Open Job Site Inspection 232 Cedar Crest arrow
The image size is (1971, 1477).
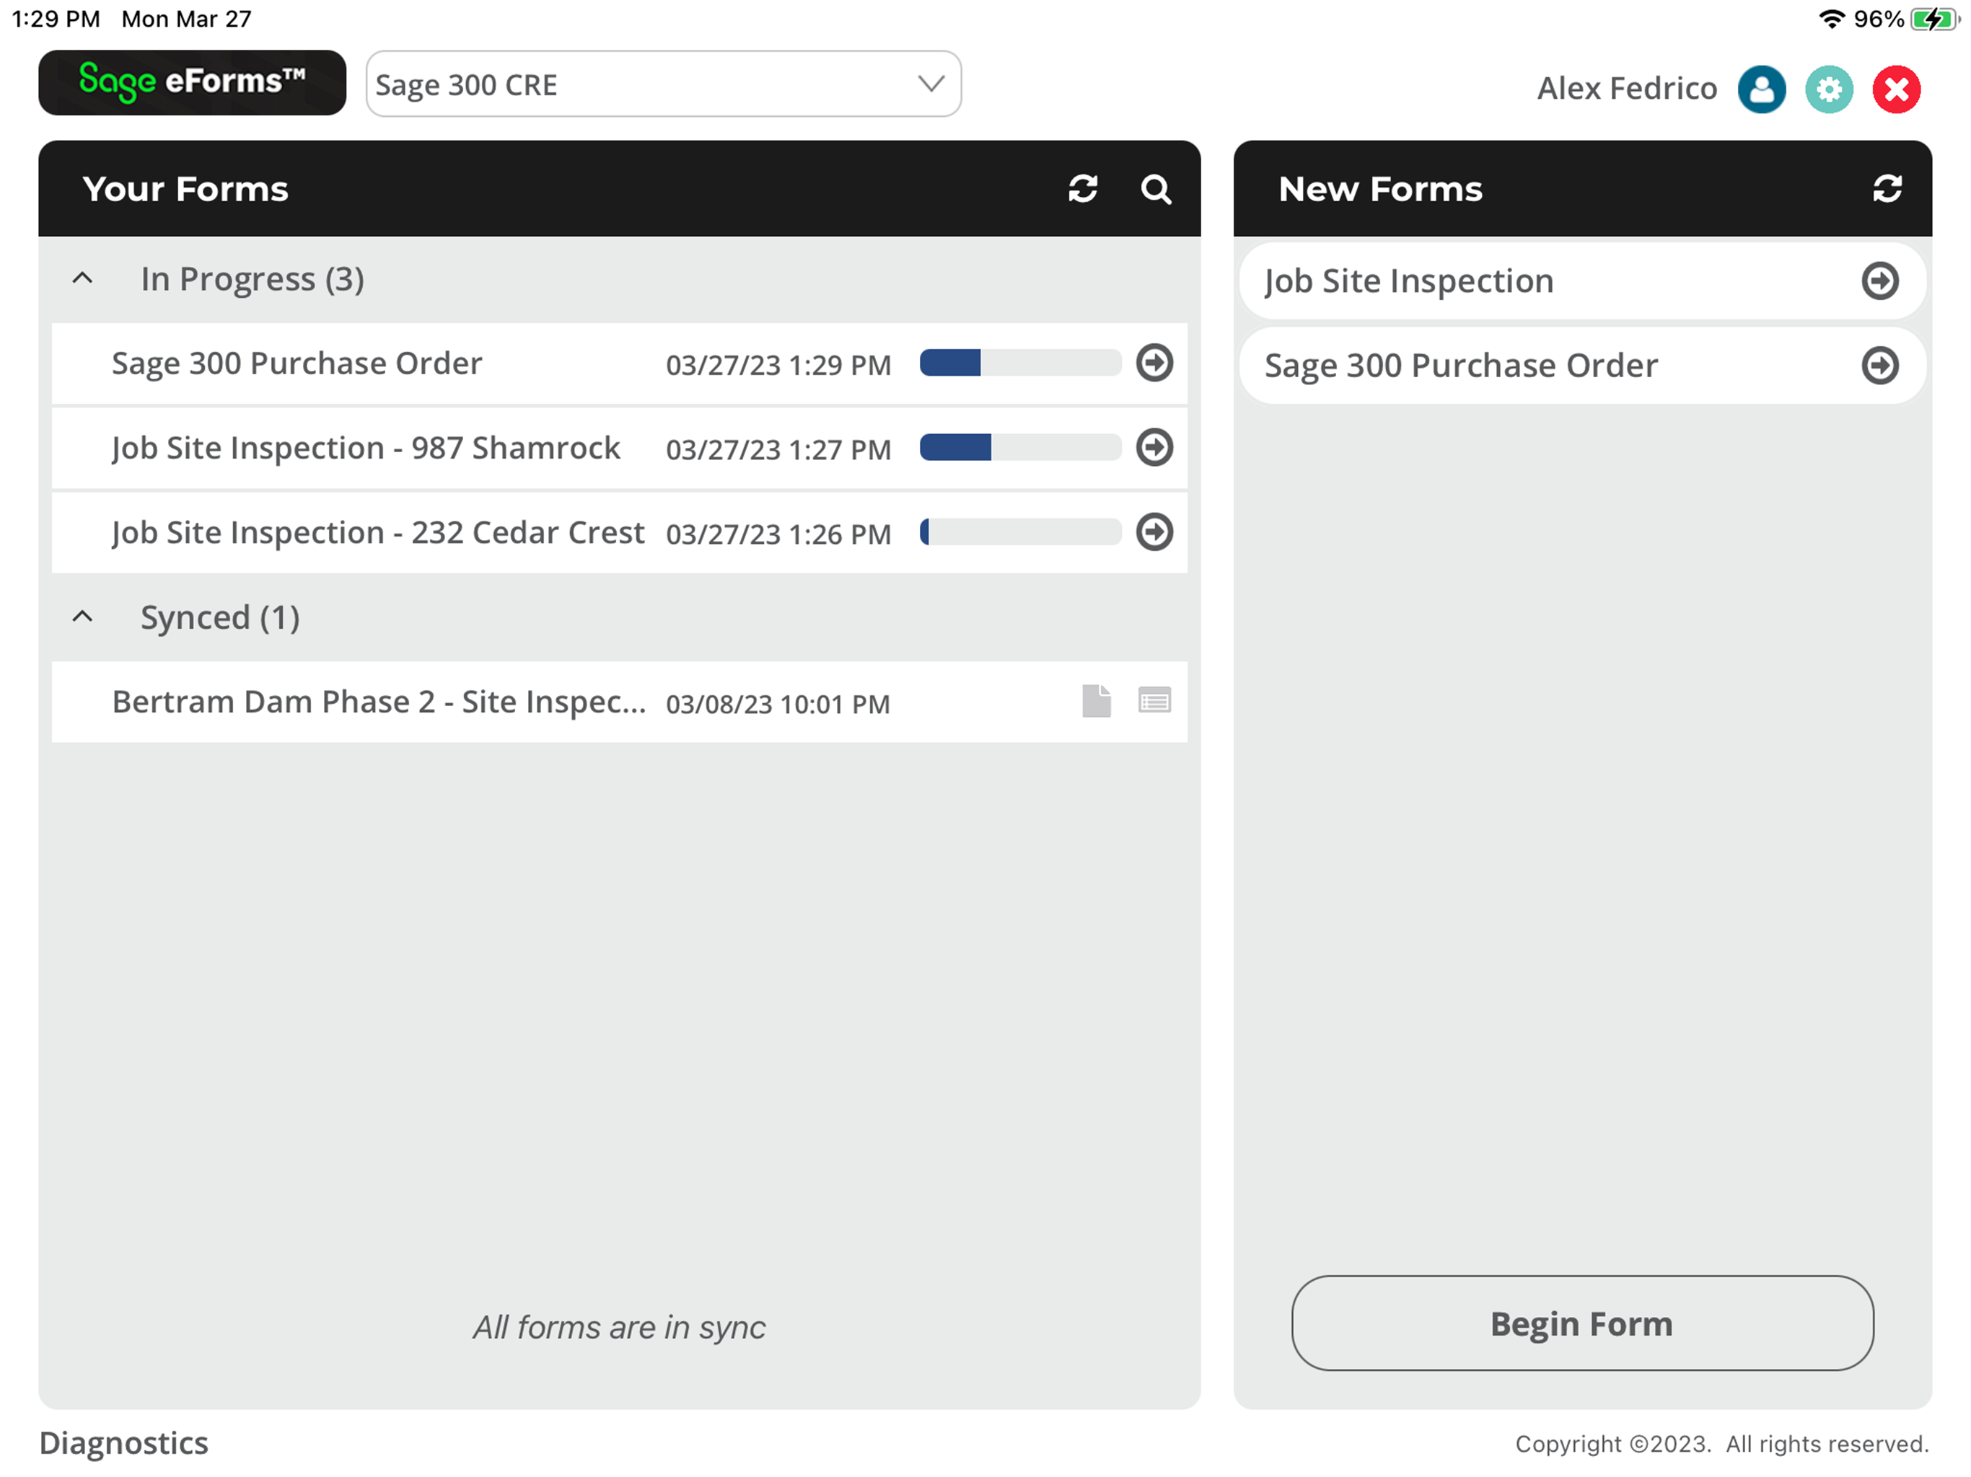click(1155, 532)
